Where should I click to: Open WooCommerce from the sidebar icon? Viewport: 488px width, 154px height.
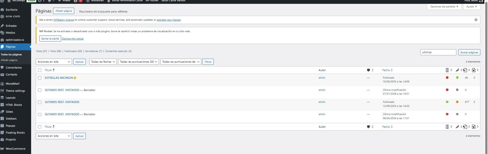coord(2,149)
